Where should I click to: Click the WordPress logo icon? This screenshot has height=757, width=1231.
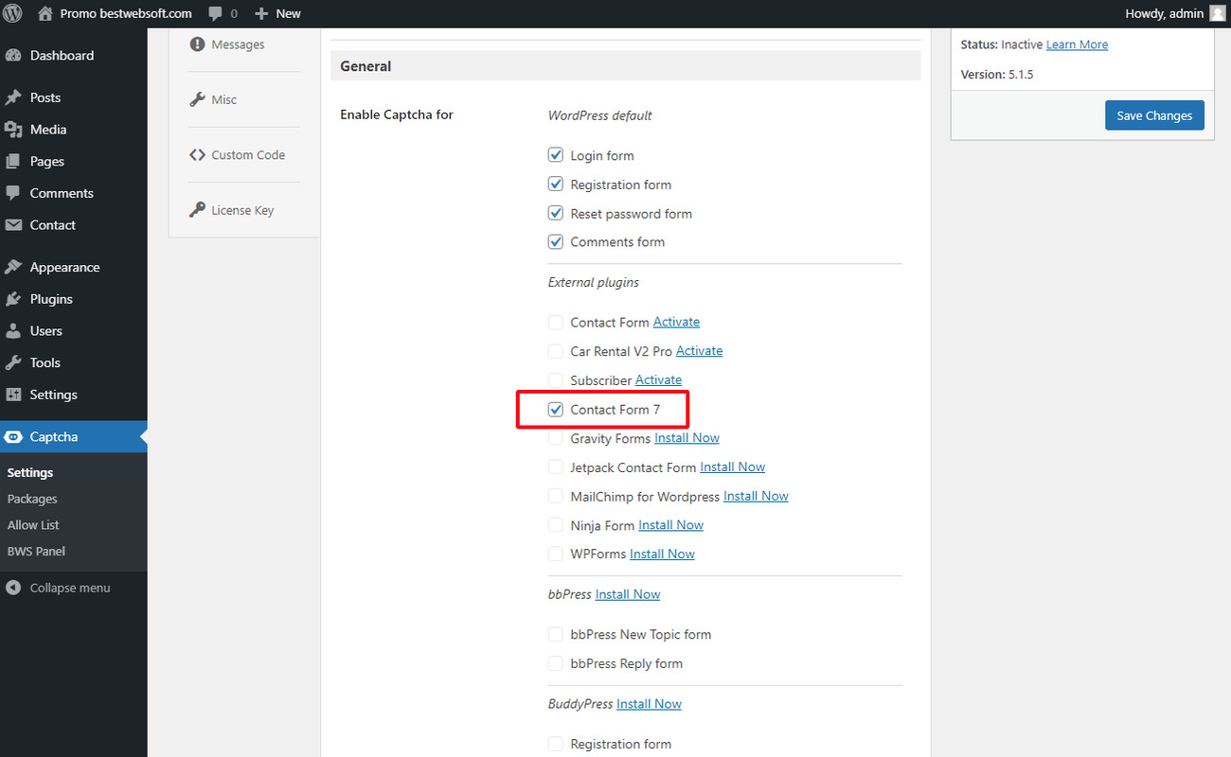pos(13,13)
